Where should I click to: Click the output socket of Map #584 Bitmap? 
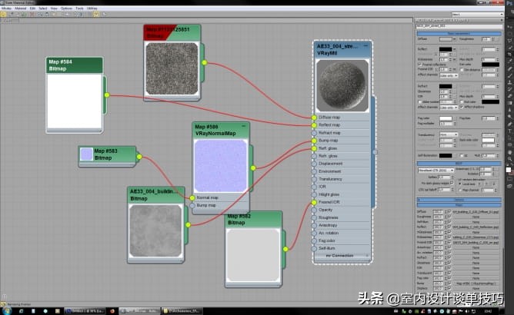click(x=106, y=95)
